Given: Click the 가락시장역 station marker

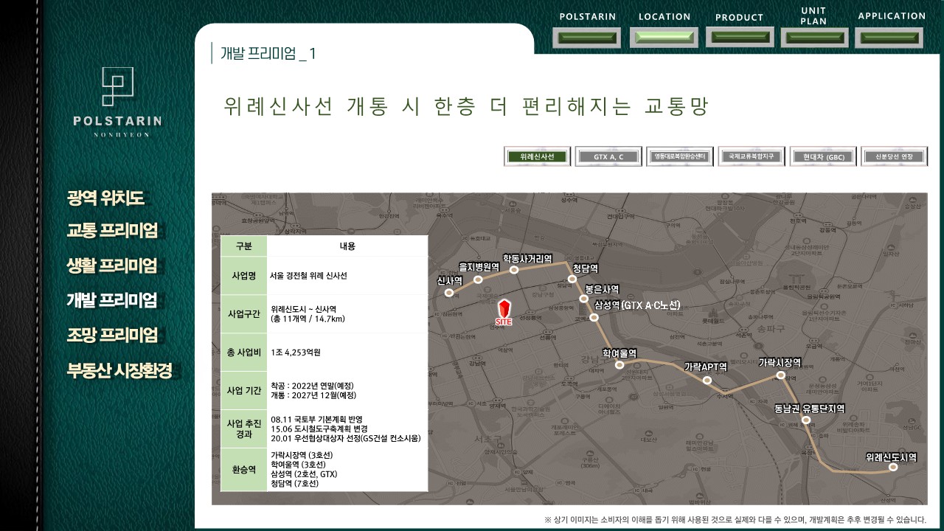Looking at the screenshot, I should point(781,375).
